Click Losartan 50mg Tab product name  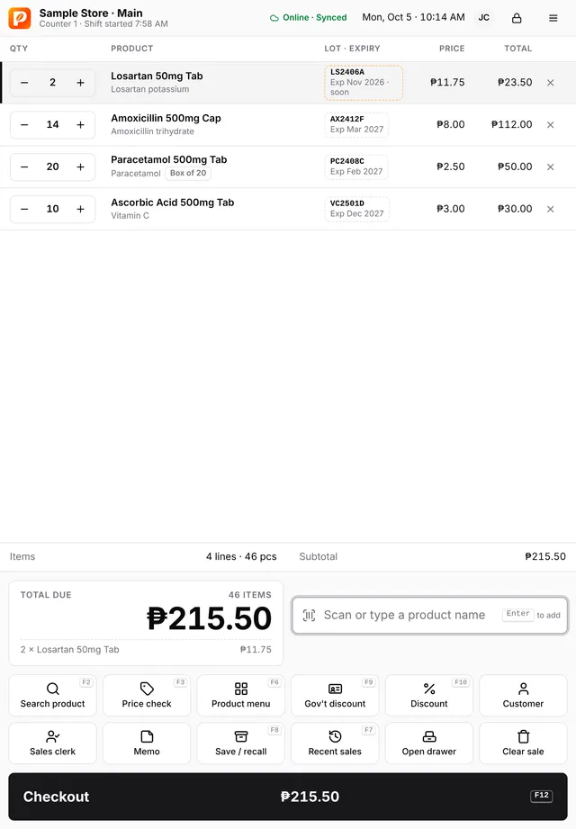(x=157, y=77)
